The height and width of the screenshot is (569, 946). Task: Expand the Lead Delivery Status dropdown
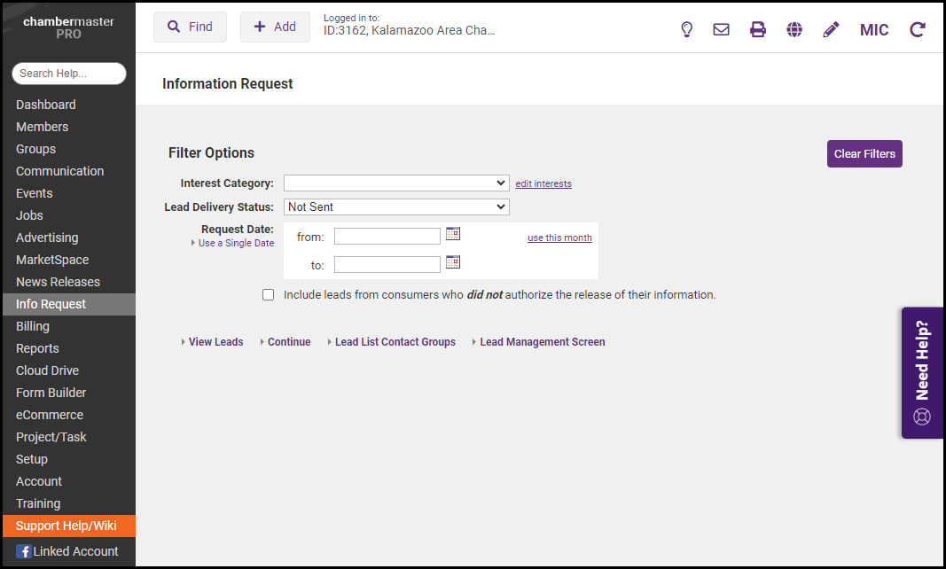click(x=396, y=207)
